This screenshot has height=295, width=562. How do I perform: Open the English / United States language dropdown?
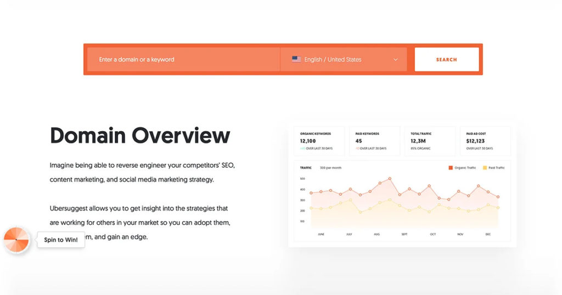(x=344, y=59)
